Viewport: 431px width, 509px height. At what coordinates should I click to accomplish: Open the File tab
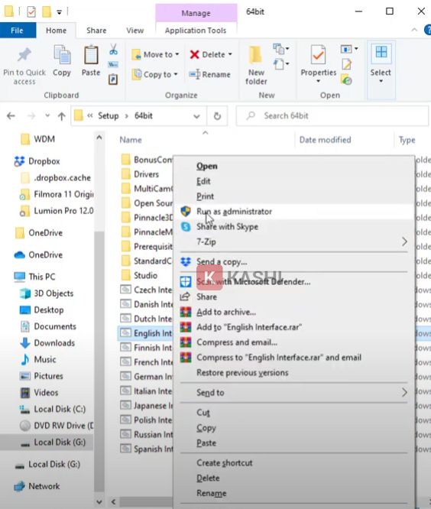(18, 31)
